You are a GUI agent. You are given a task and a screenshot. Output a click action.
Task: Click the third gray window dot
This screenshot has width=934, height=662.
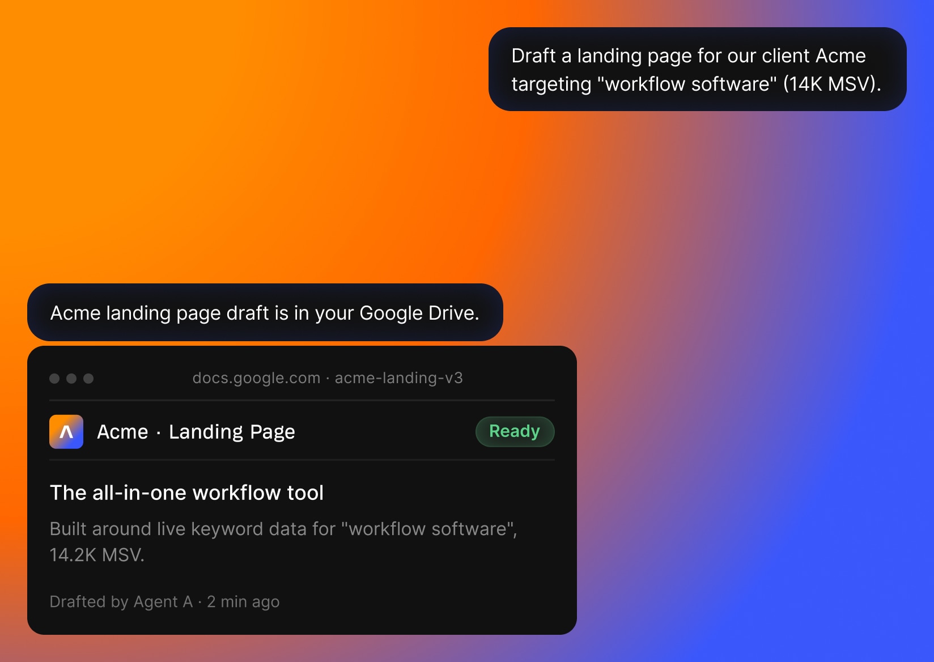pyautogui.click(x=88, y=379)
